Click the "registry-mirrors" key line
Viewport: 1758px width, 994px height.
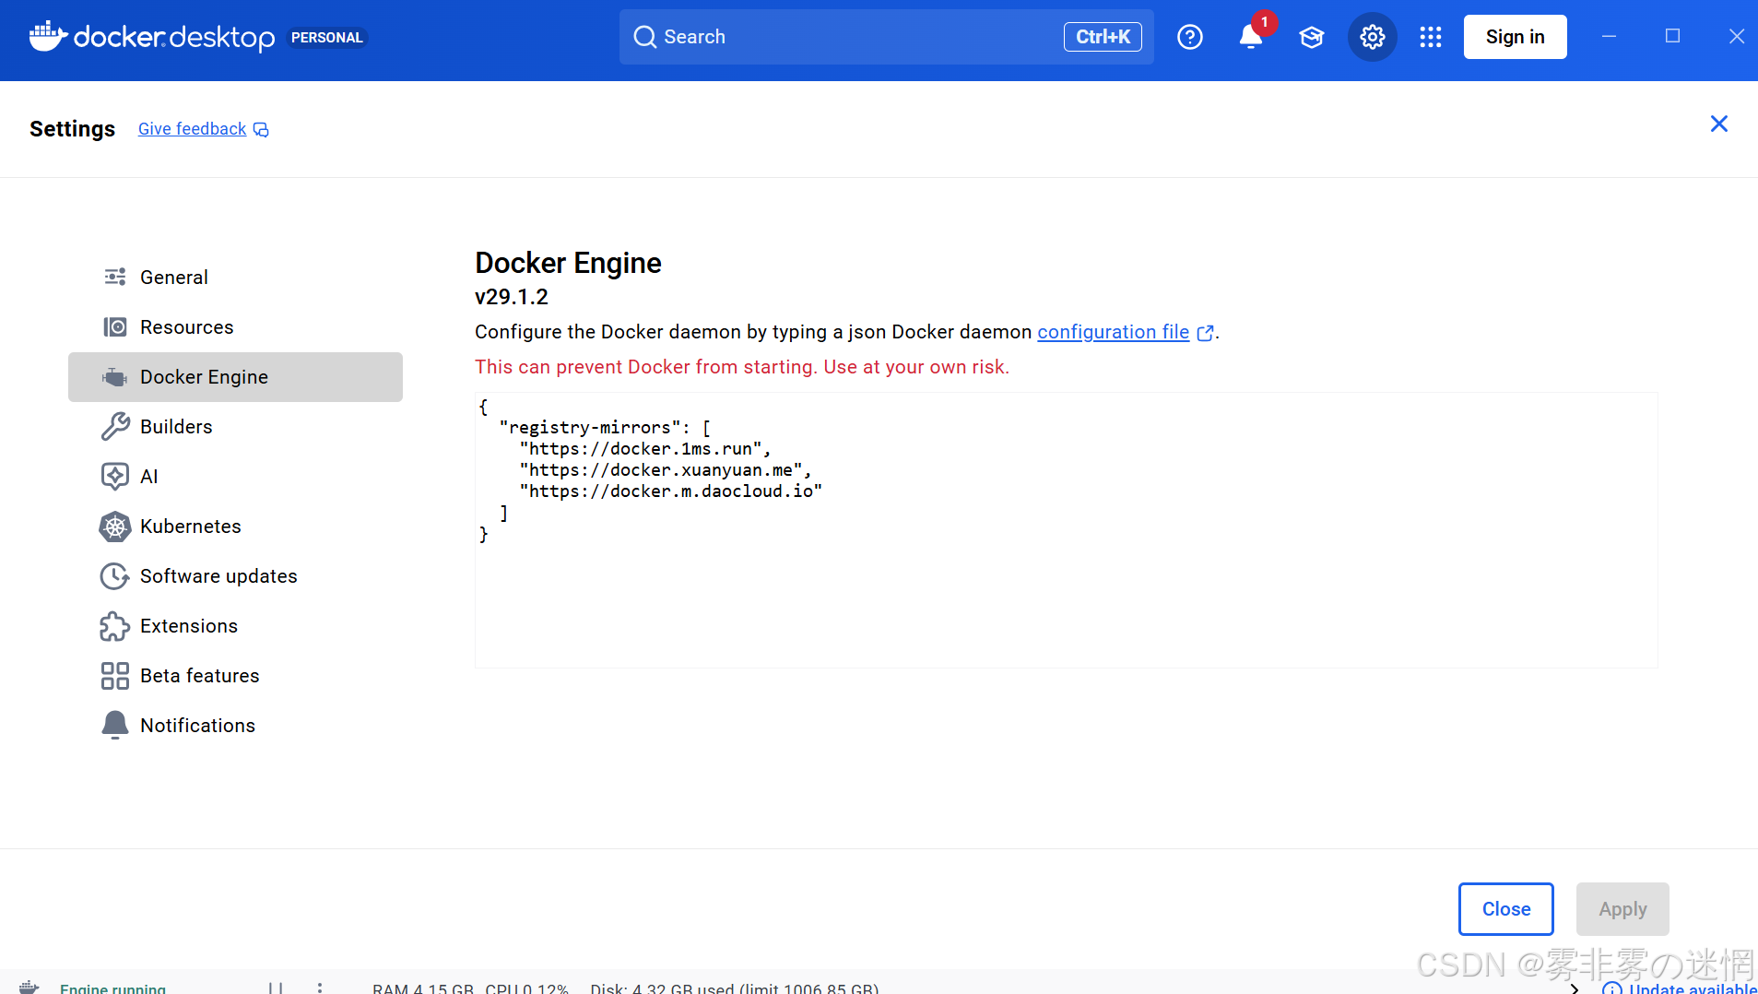pyautogui.click(x=605, y=428)
